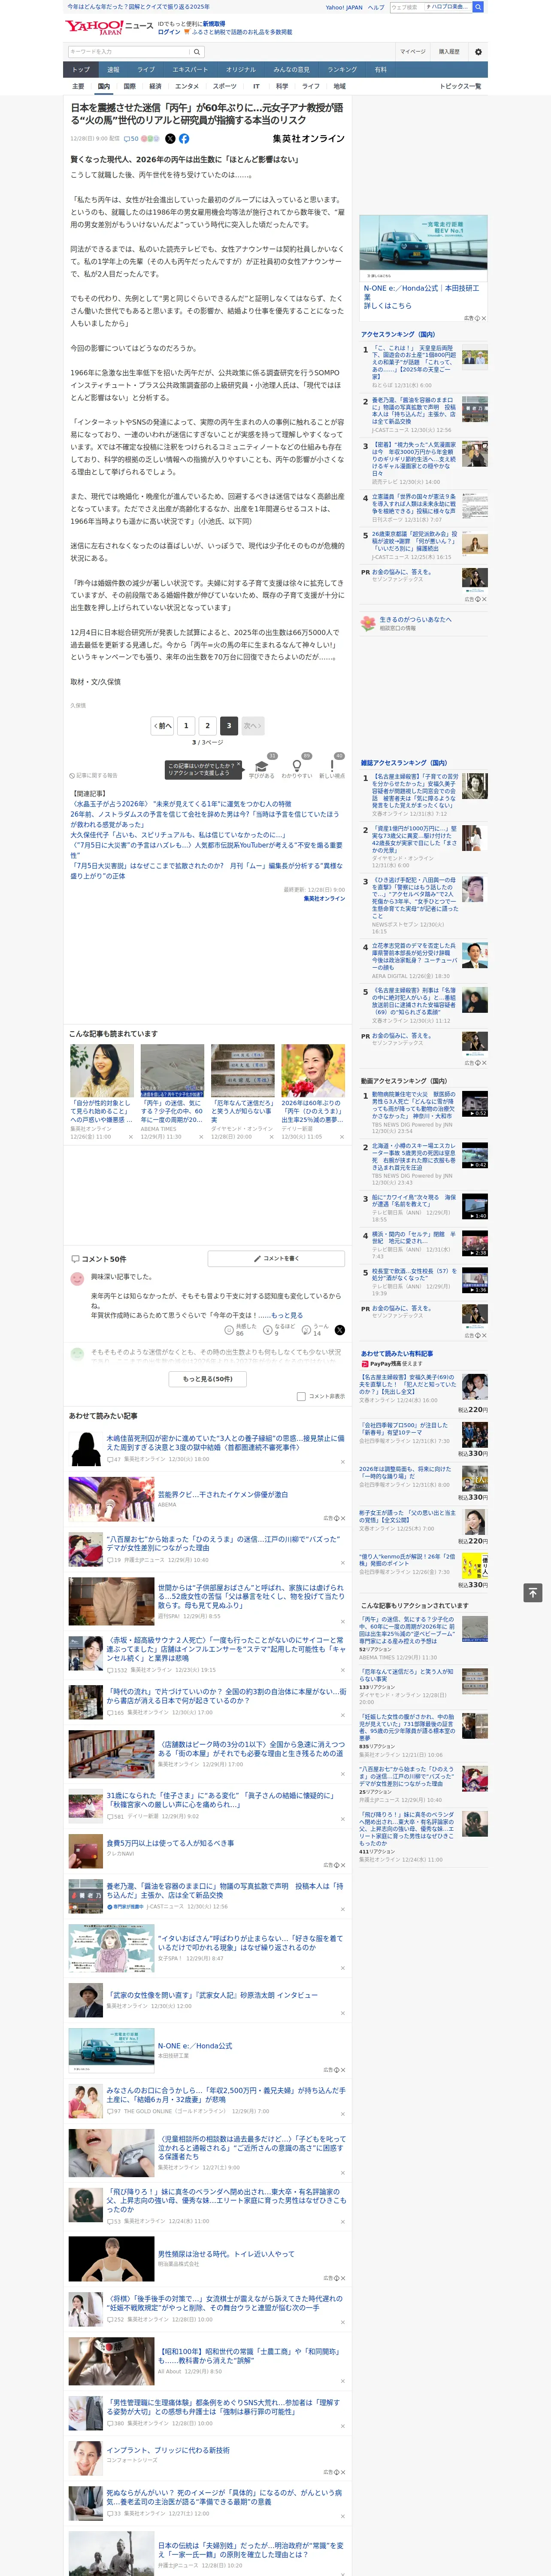Image resolution: width=551 pixels, height=2576 pixels.
Task: Open the スポーツ category tab
Action: click(225, 86)
